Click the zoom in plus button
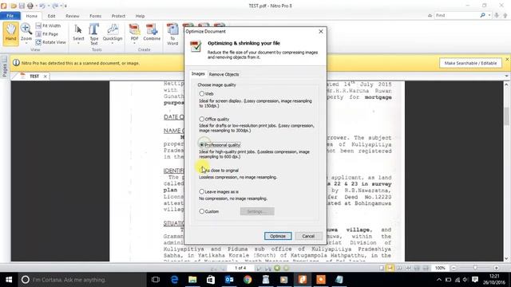The image size is (511, 287). tap(496, 268)
